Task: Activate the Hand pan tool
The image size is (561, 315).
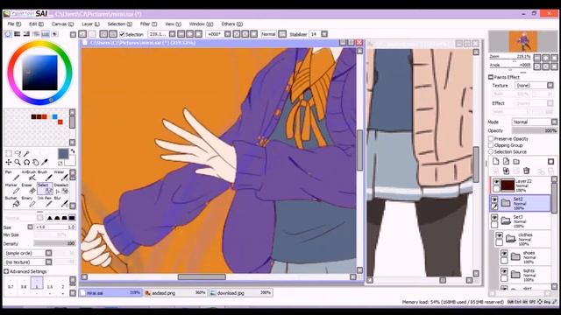Action: tap(35, 163)
